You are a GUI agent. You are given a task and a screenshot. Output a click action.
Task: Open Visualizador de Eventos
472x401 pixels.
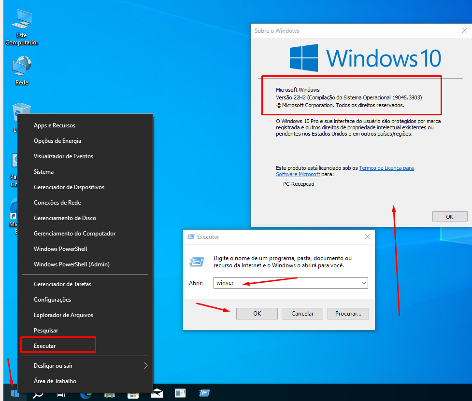[x=85, y=156]
